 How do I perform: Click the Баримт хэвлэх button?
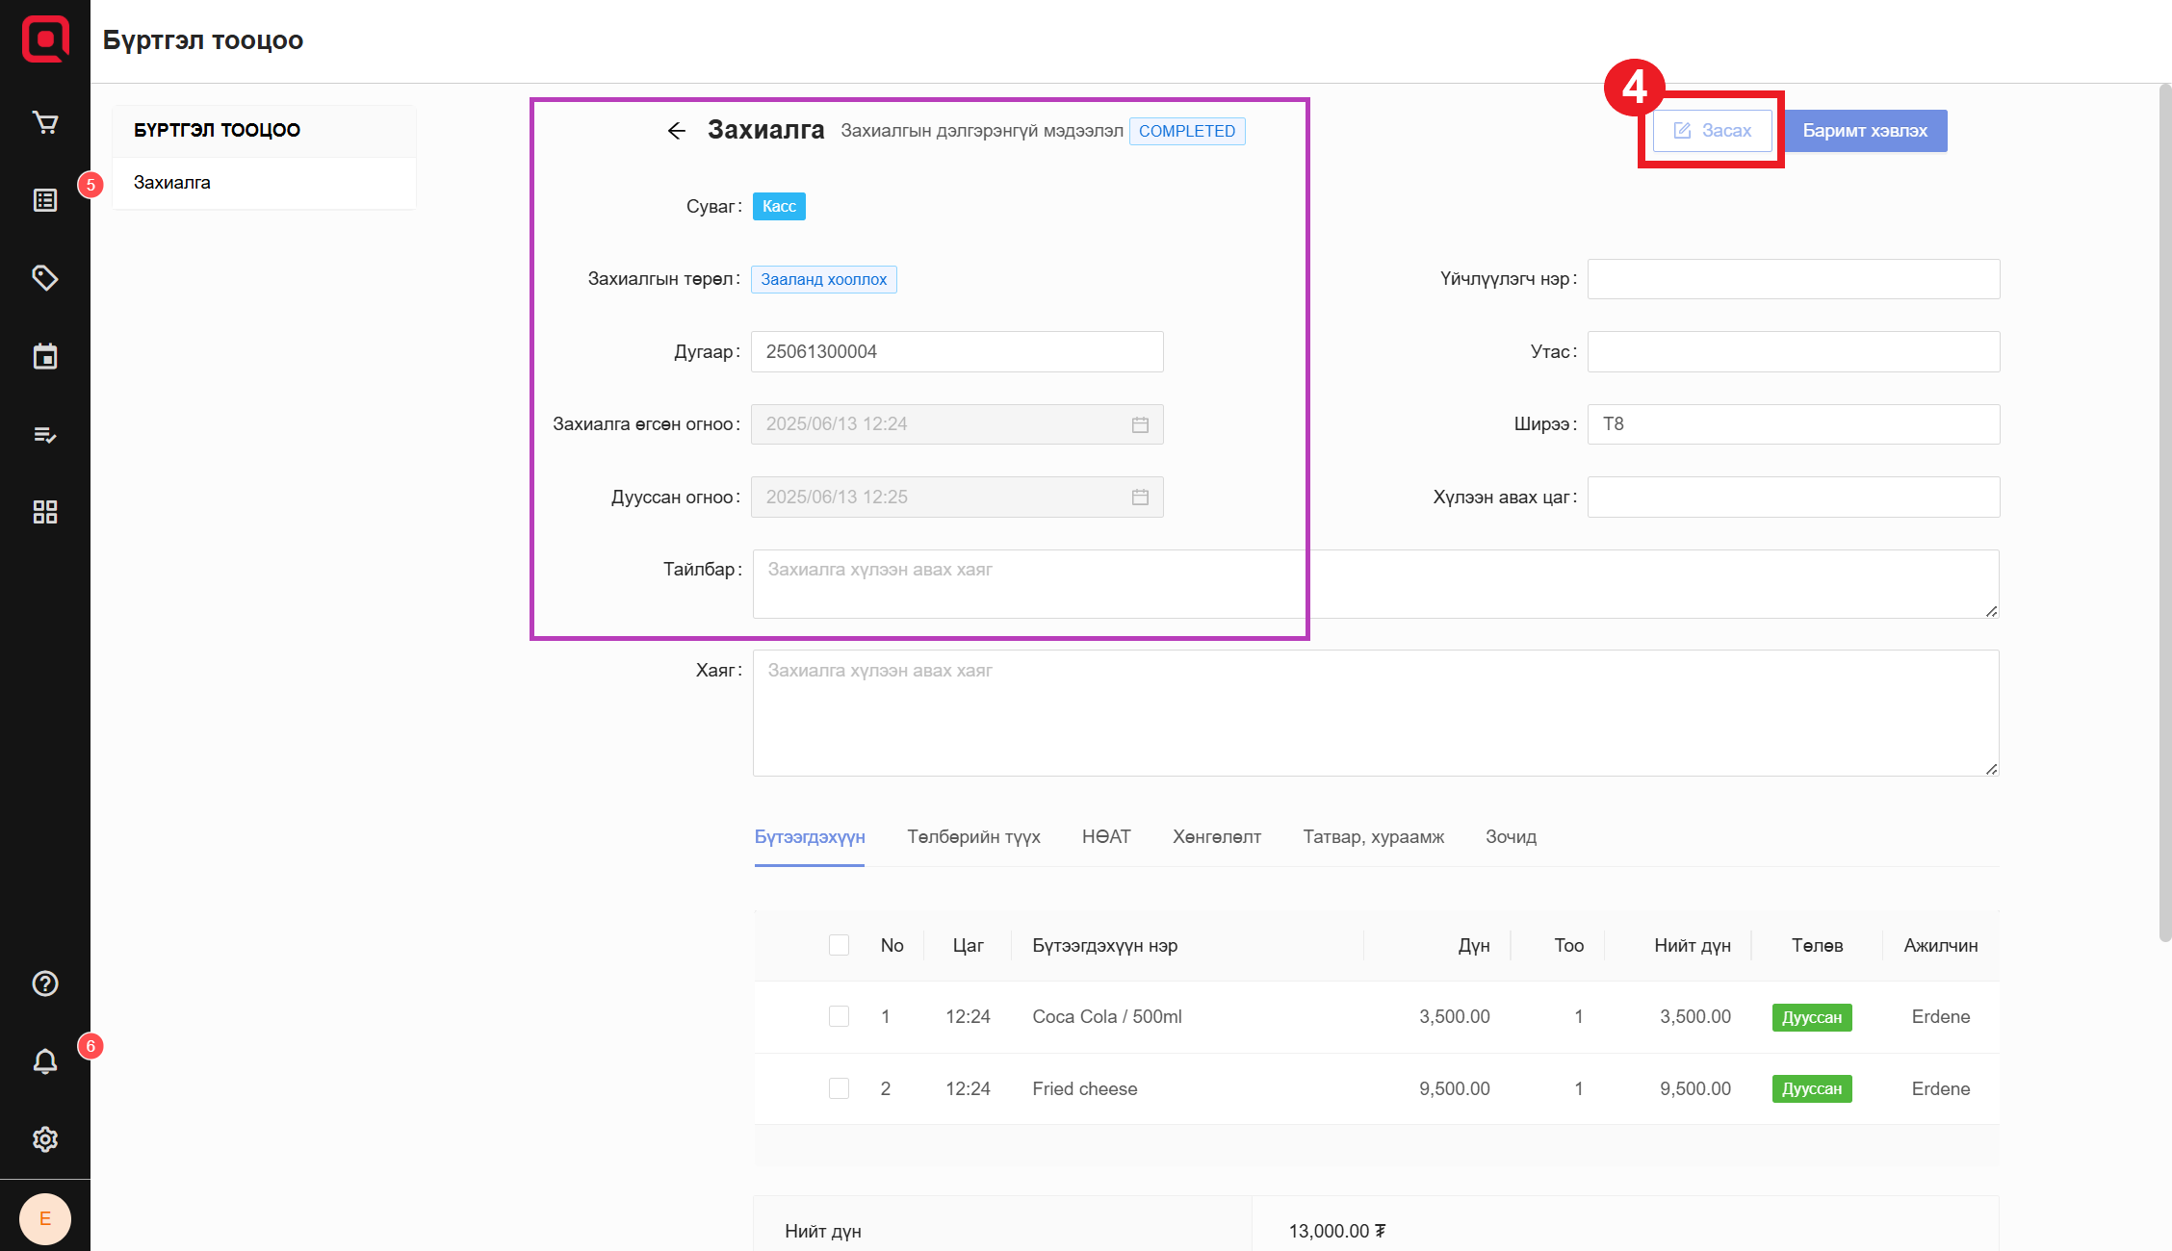[x=1865, y=131]
